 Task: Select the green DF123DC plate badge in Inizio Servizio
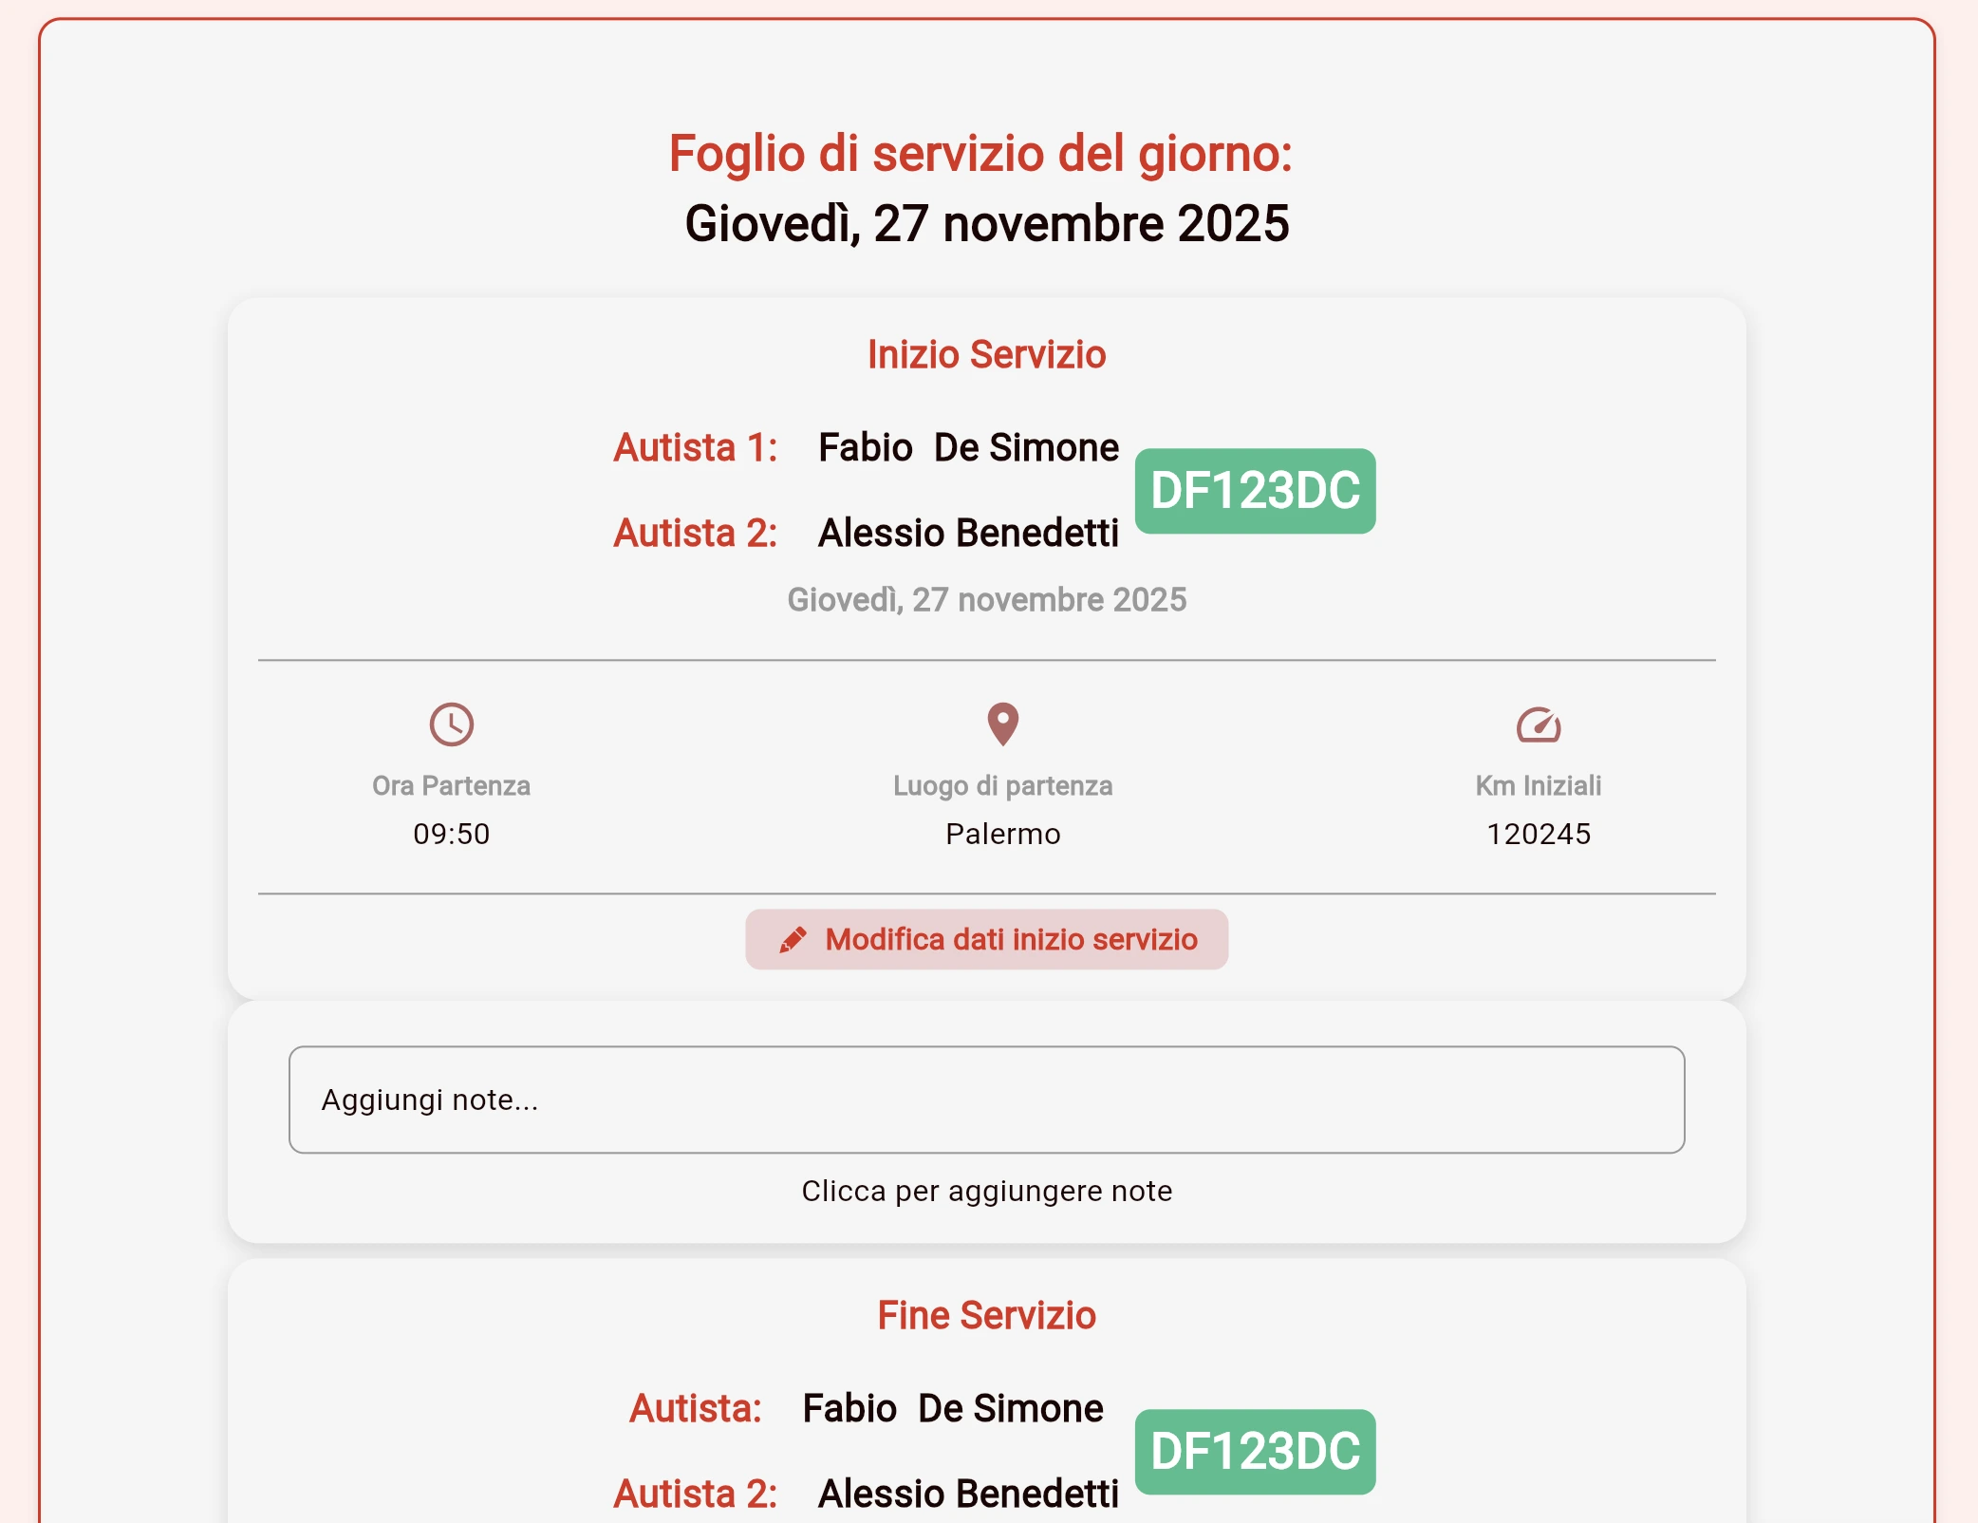pos(1255,491)
